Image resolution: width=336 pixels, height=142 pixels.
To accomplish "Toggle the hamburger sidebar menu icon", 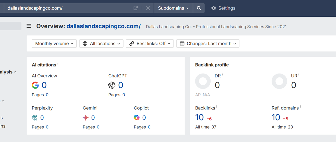I will (x=29, y=26).
